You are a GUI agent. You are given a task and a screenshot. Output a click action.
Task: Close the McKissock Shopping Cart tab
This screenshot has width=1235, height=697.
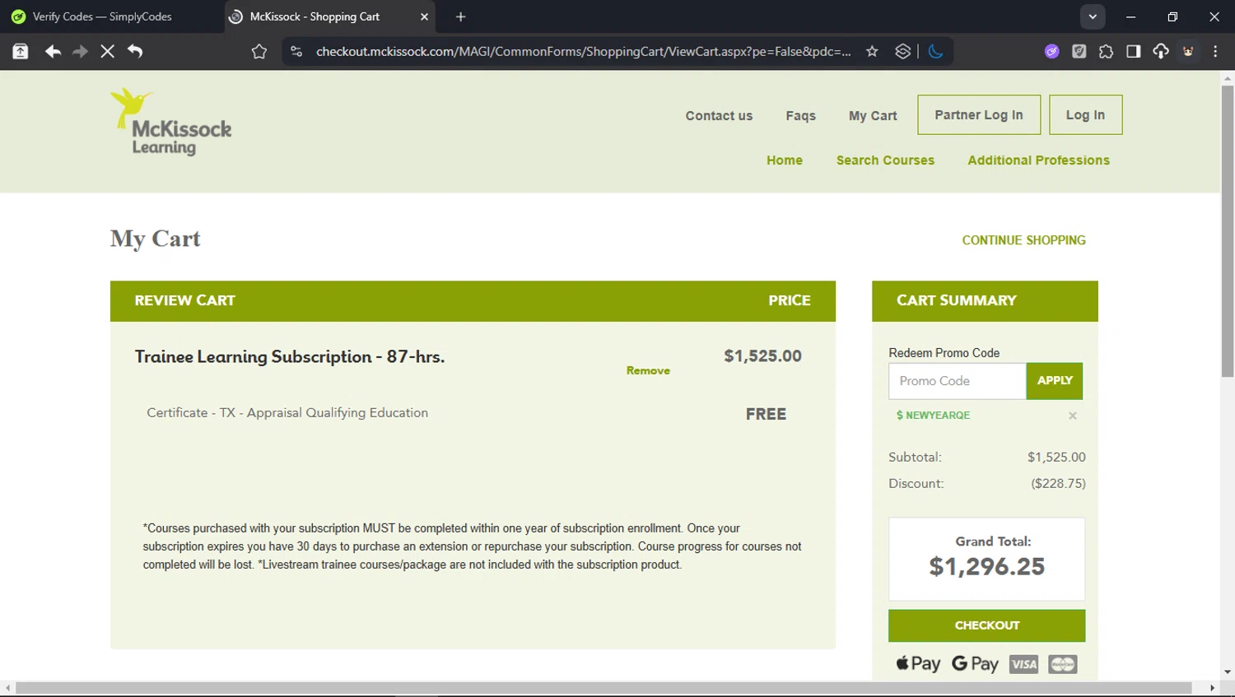click(424, 16)
